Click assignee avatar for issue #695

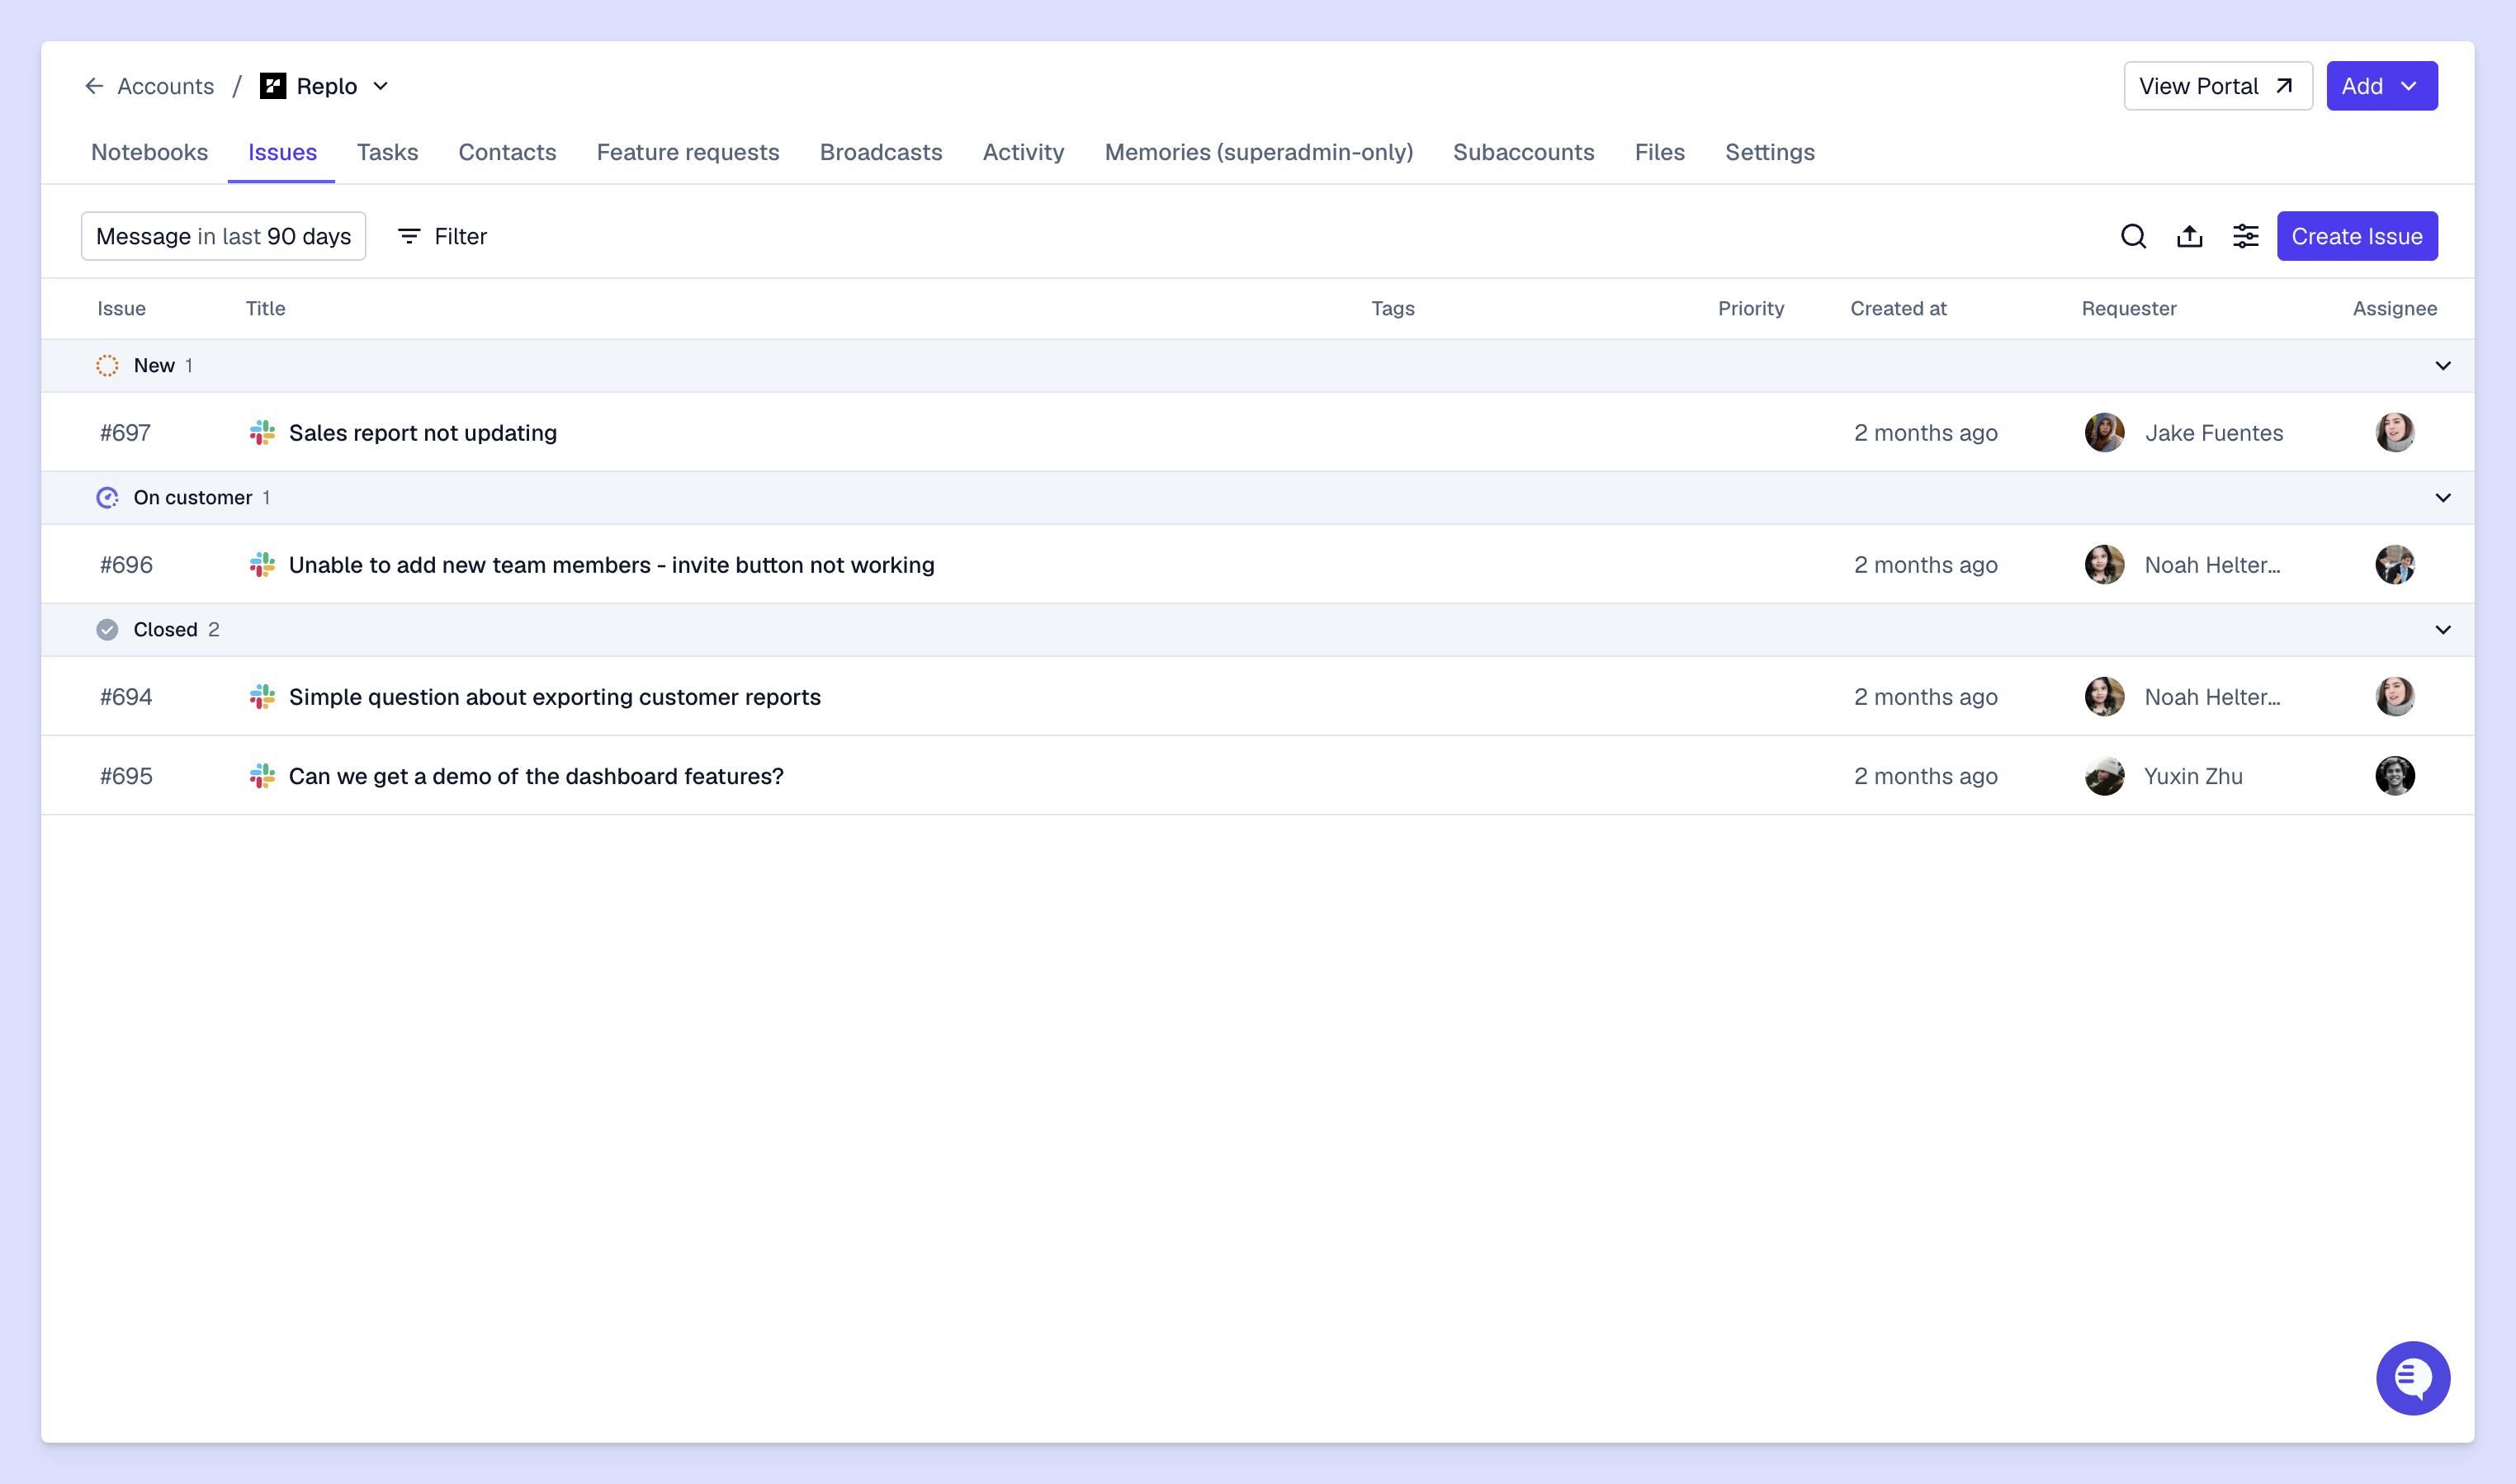[2394, 775]
